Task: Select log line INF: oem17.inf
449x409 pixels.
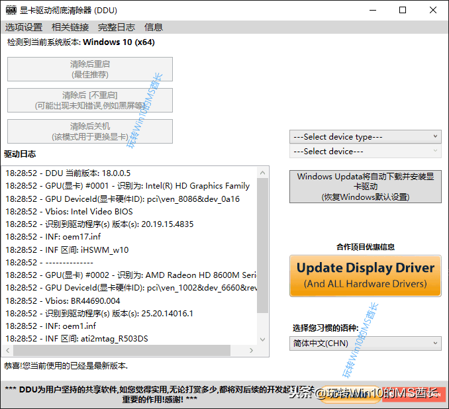Action: (53, 237)
